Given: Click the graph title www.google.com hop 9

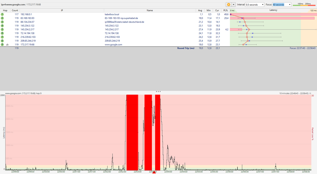Looking at the screenshot, I should tap(23, 93).
